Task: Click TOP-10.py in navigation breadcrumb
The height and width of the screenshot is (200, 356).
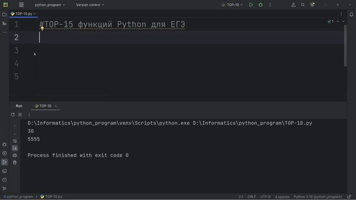Action: 51,197
